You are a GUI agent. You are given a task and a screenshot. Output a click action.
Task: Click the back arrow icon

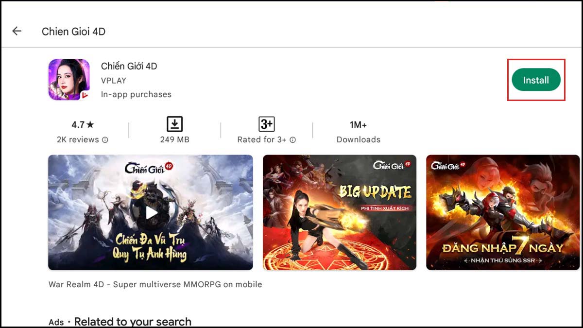(x=17, y=31)
